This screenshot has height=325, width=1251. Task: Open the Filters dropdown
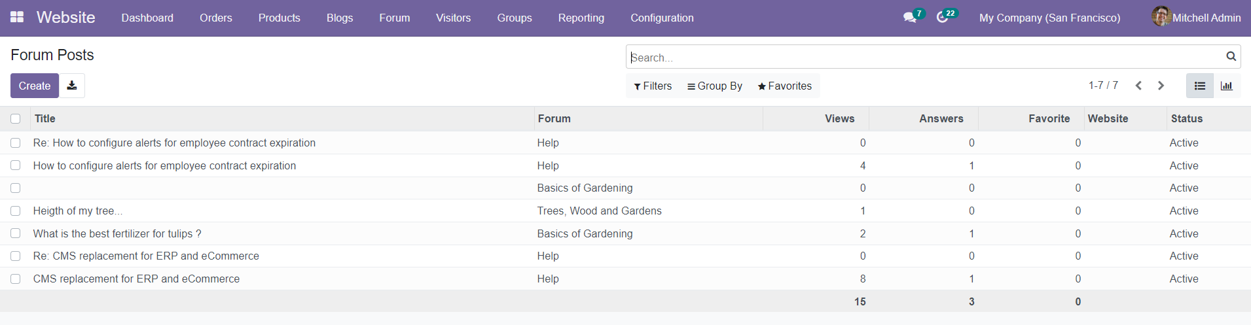tap(653, 86)
